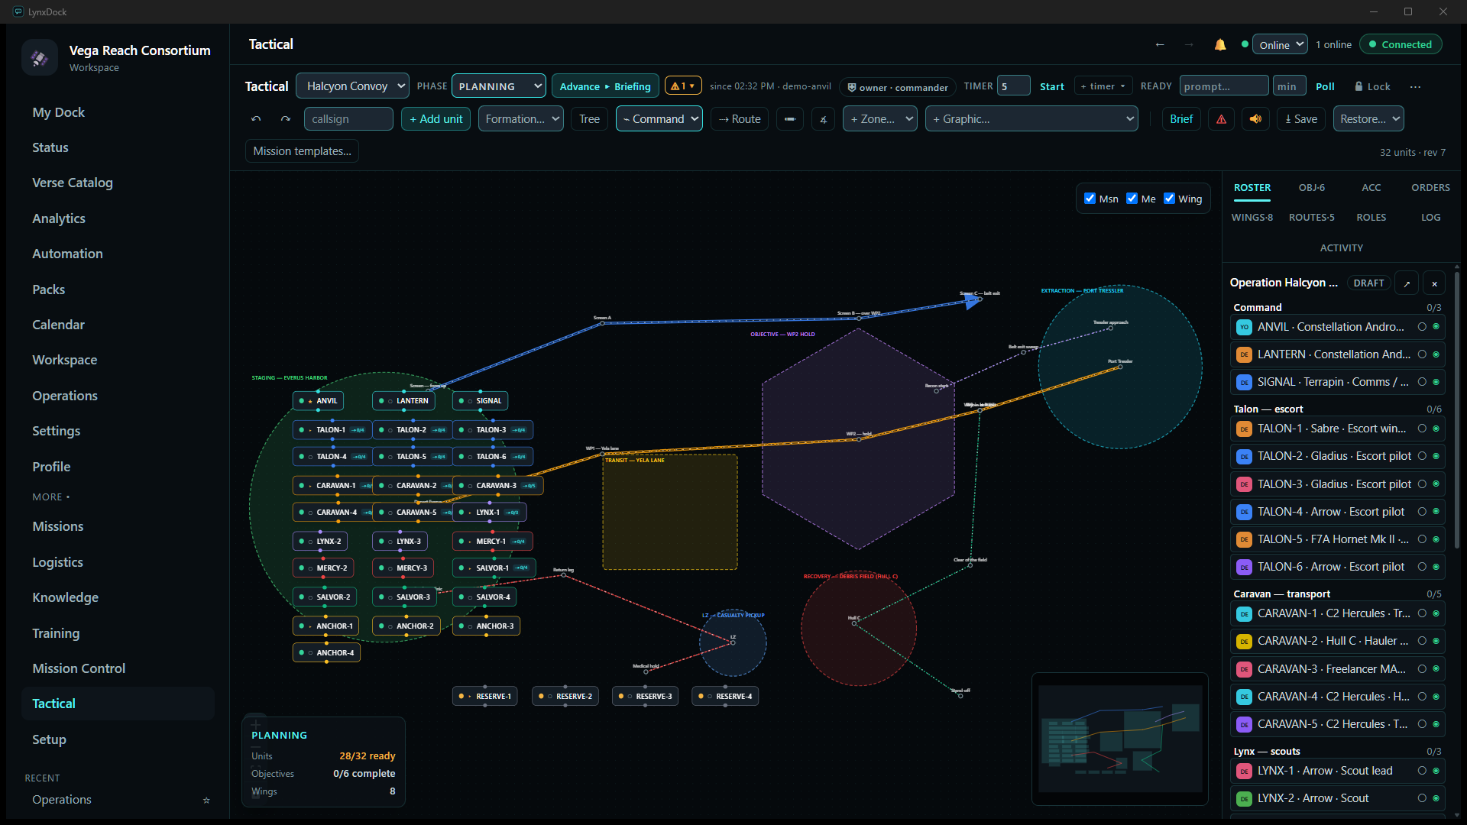This screenshot has width=1467, height=825.
Task: Go forward with the right arrow
Action: point(1189,44)
